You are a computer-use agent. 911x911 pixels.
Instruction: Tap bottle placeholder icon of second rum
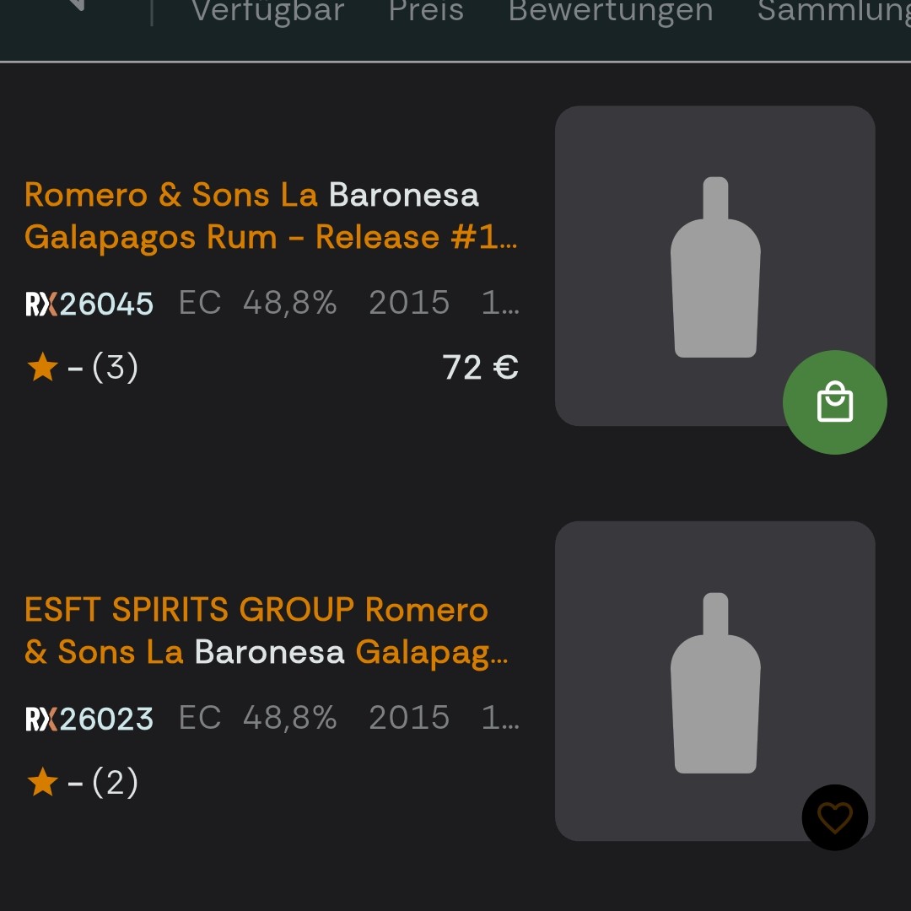(x=715, y=682)
